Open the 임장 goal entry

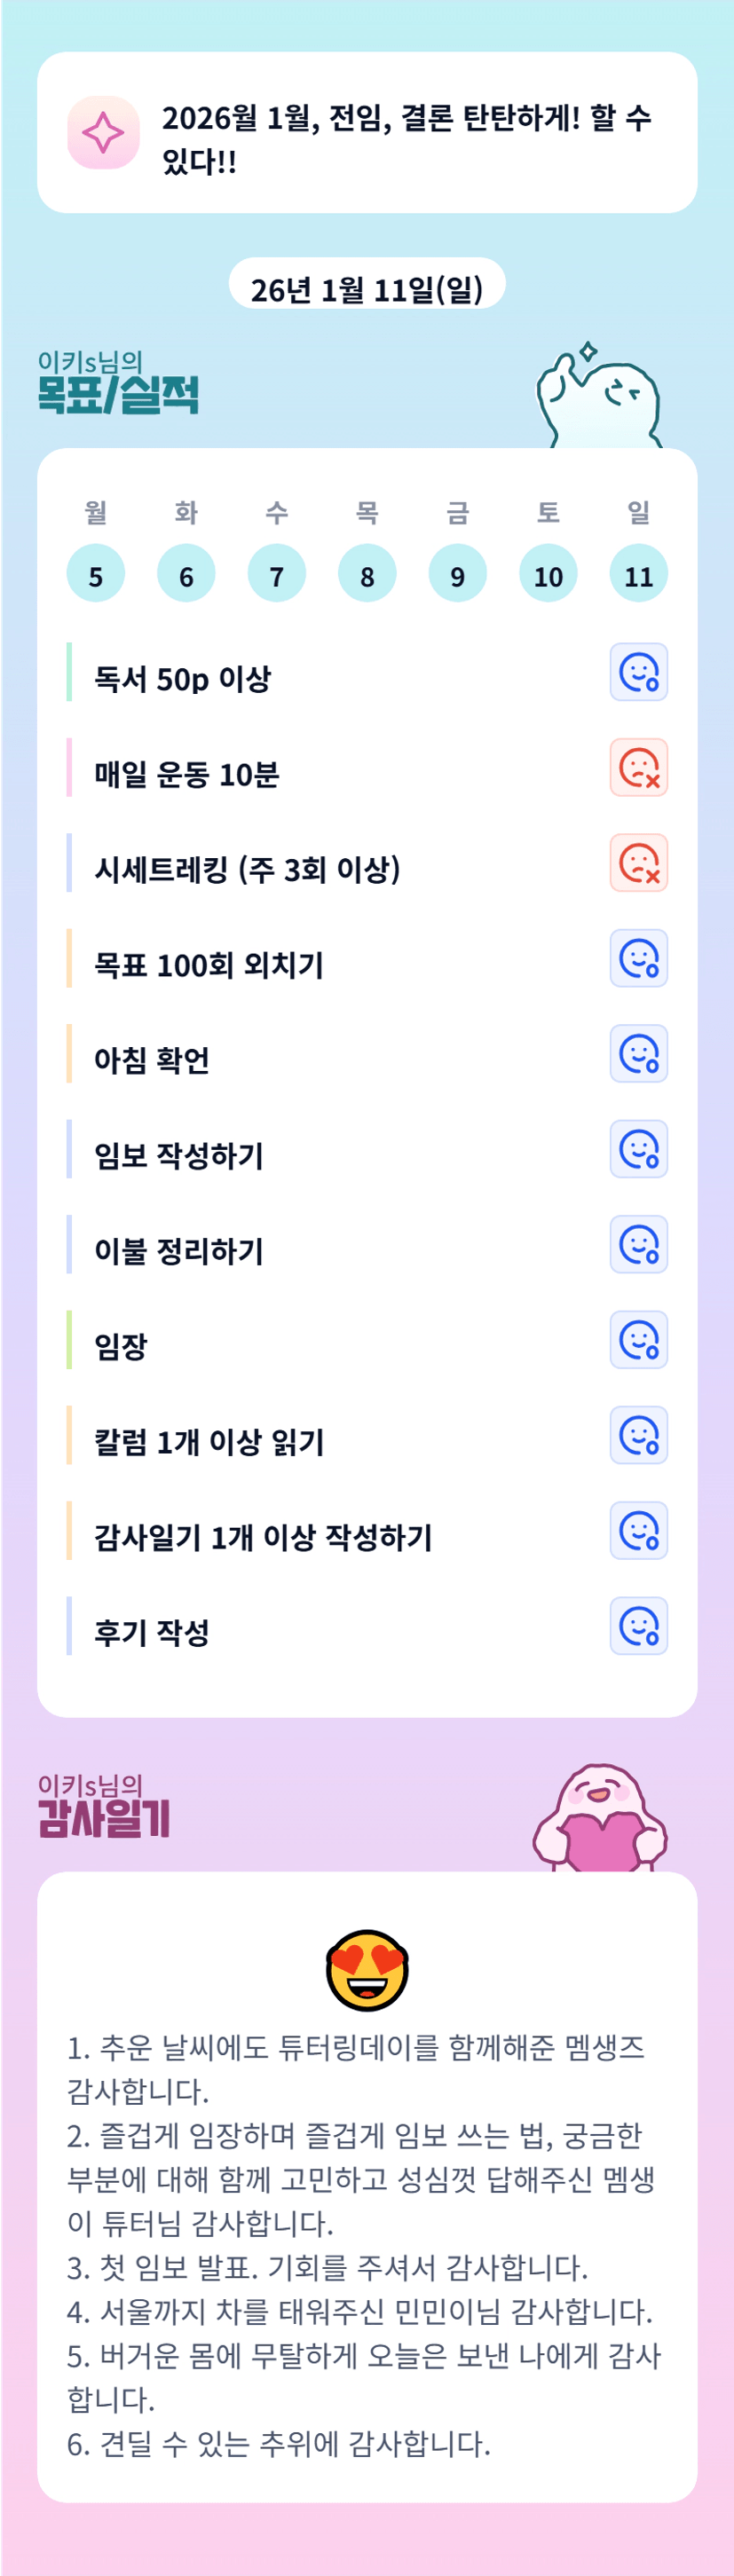(x=121, y=1346)
